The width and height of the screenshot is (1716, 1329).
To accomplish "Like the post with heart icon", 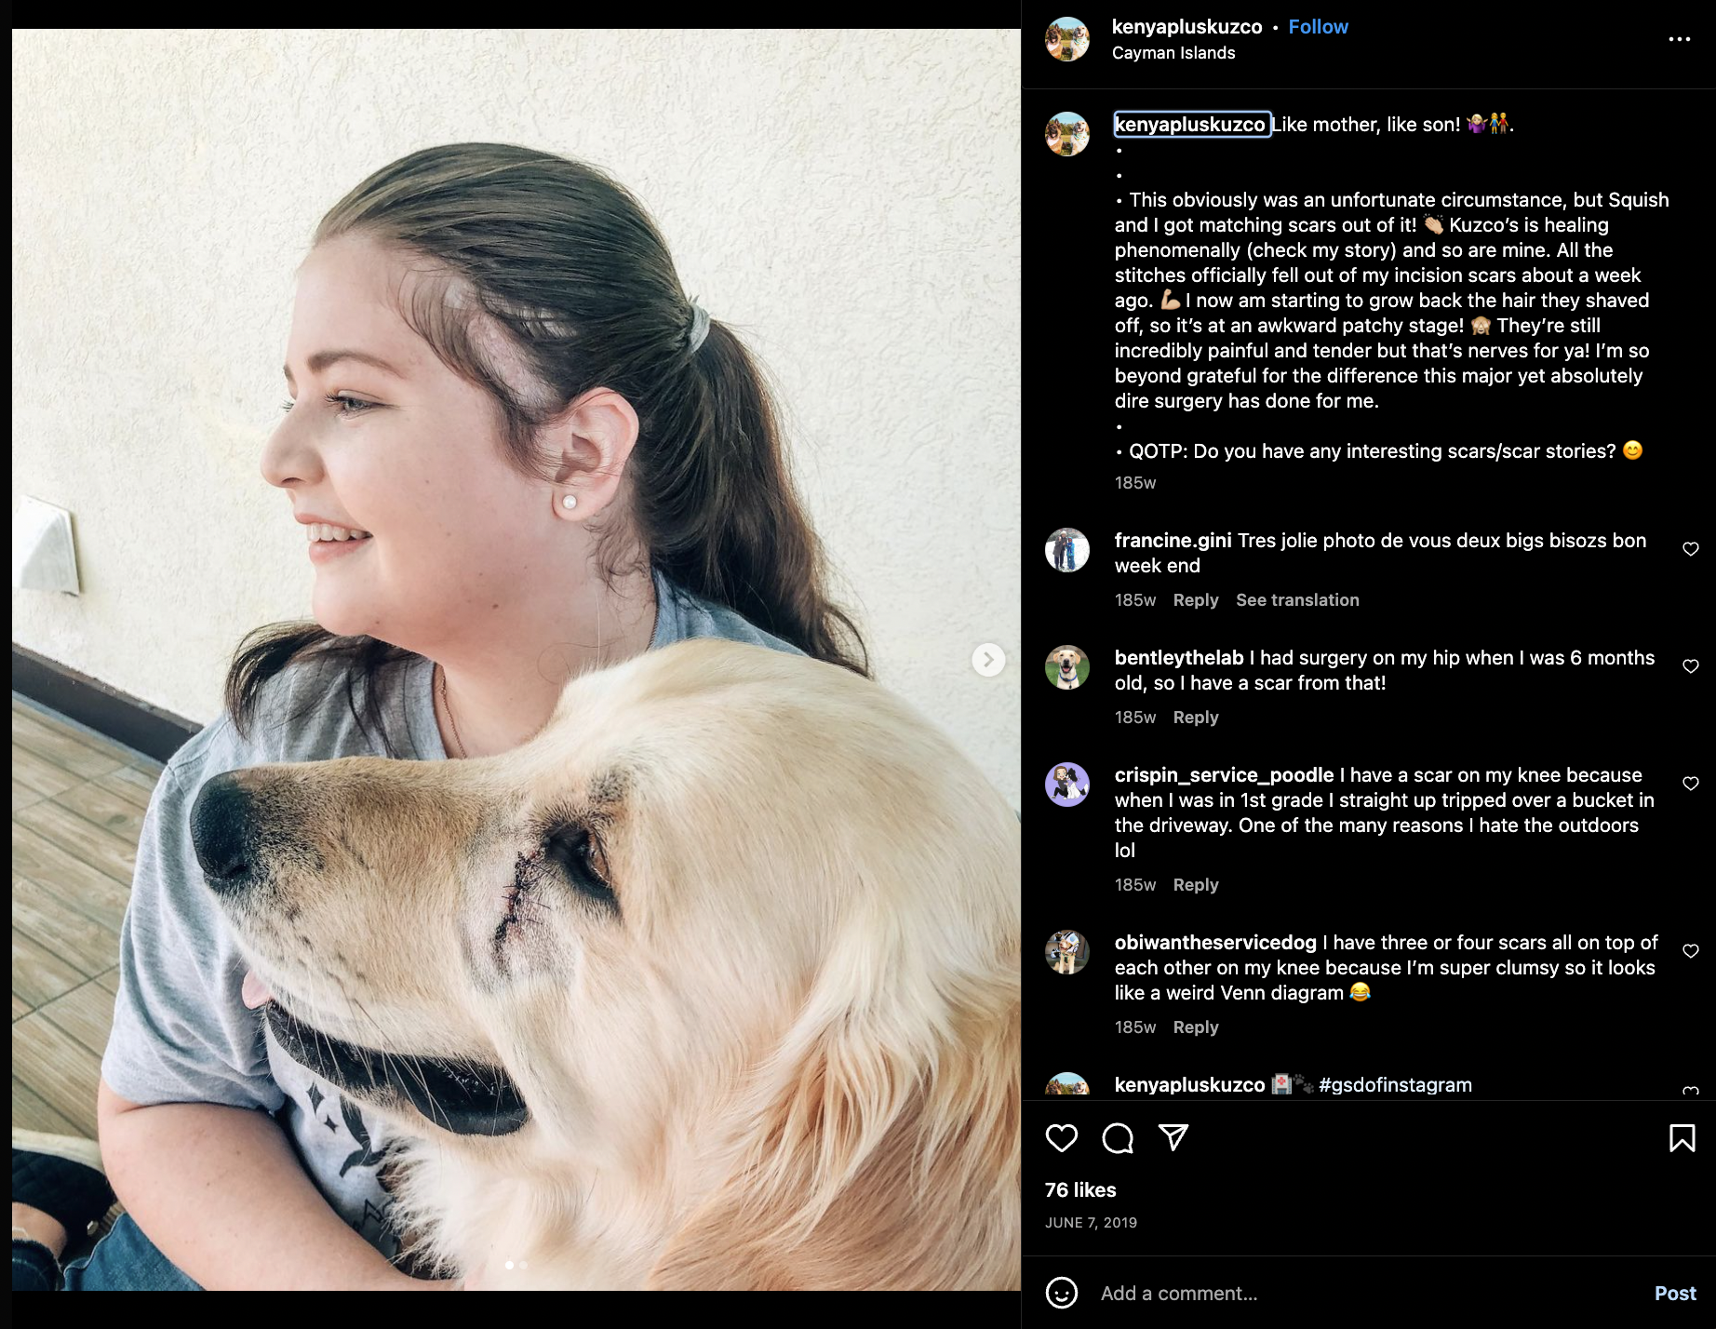I will 1061,1138.
